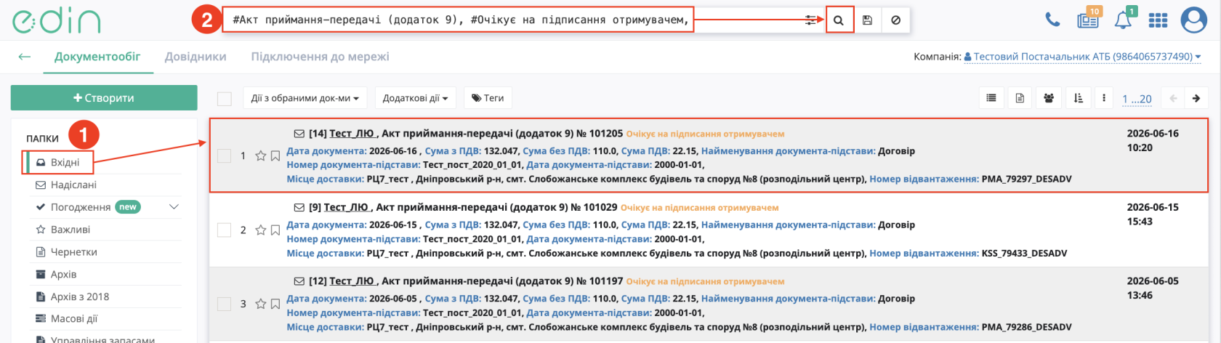Bookmark document № 101197
The width and height of the screenshot is (1221, 343).
[275, 304]
